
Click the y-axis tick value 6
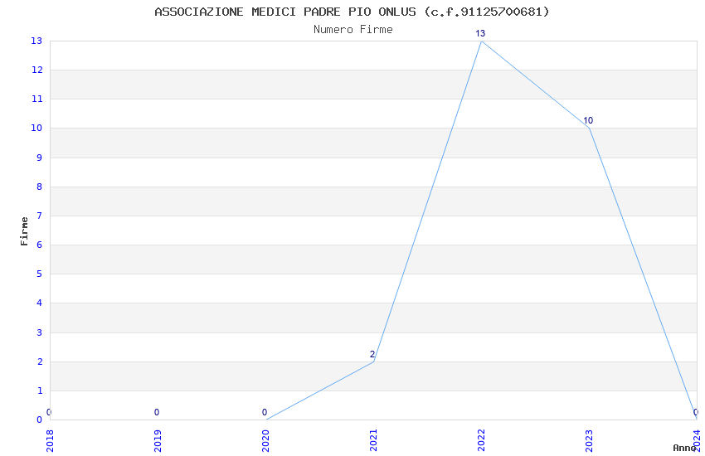40,245
